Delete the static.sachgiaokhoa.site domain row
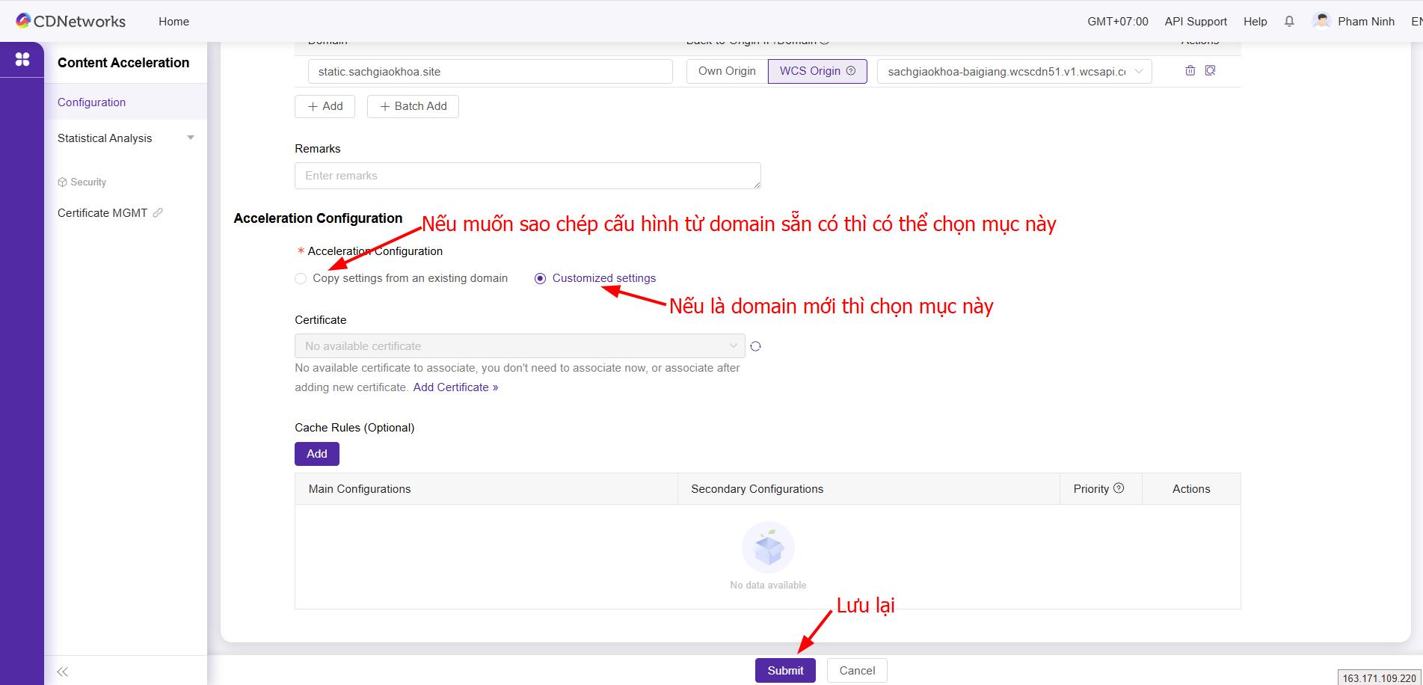Screen dimensions: 1423x685 (1190, 70)
